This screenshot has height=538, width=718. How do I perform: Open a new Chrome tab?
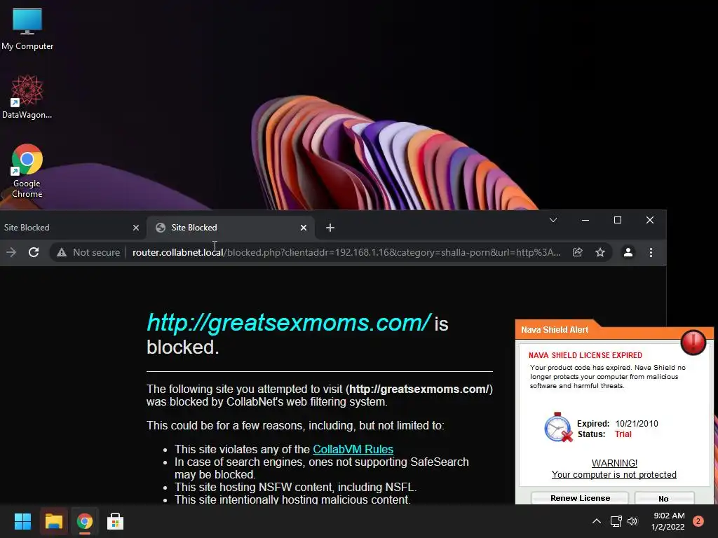pyautogui.click(x=330, y=228)
